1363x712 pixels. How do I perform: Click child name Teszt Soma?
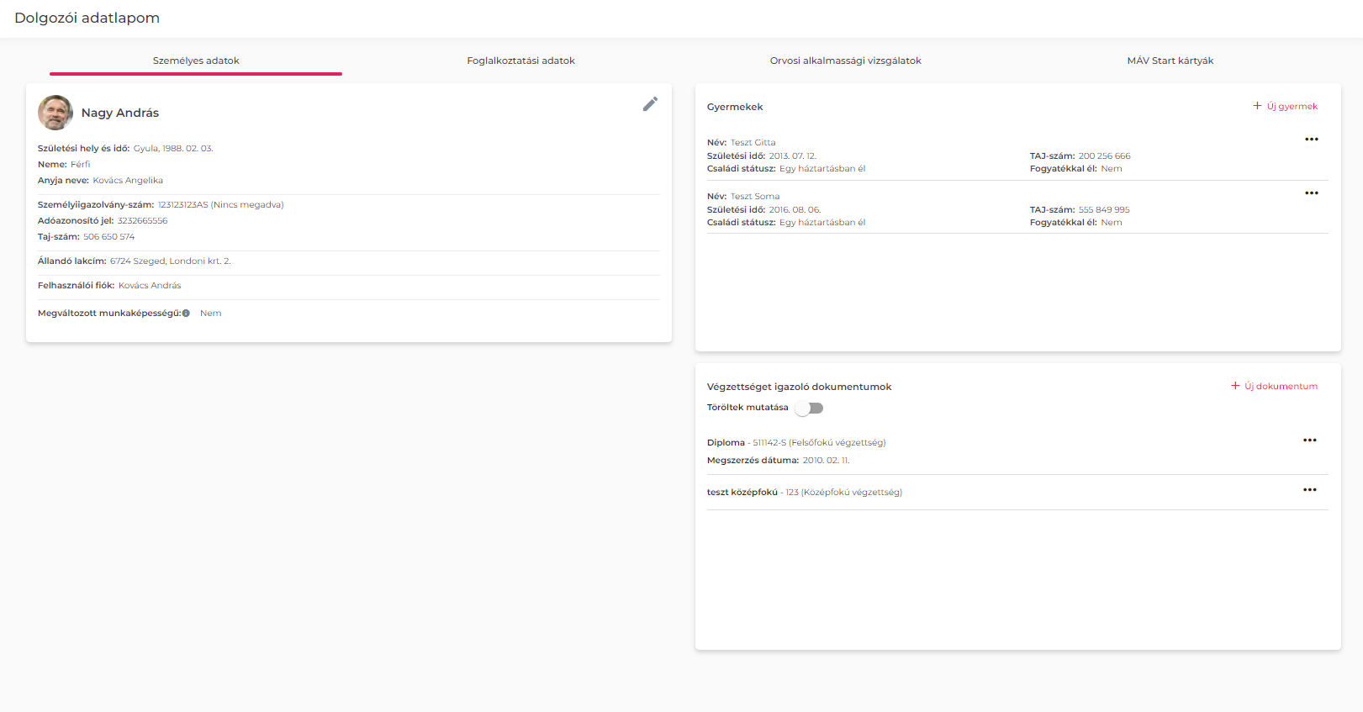755,197
